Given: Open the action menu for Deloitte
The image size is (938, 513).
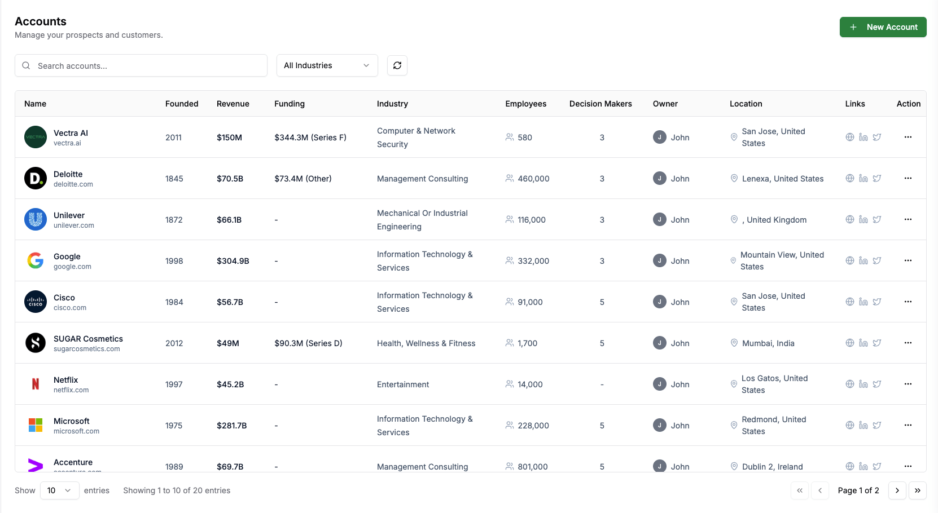Looking at the screenshot, I should 908,178.
